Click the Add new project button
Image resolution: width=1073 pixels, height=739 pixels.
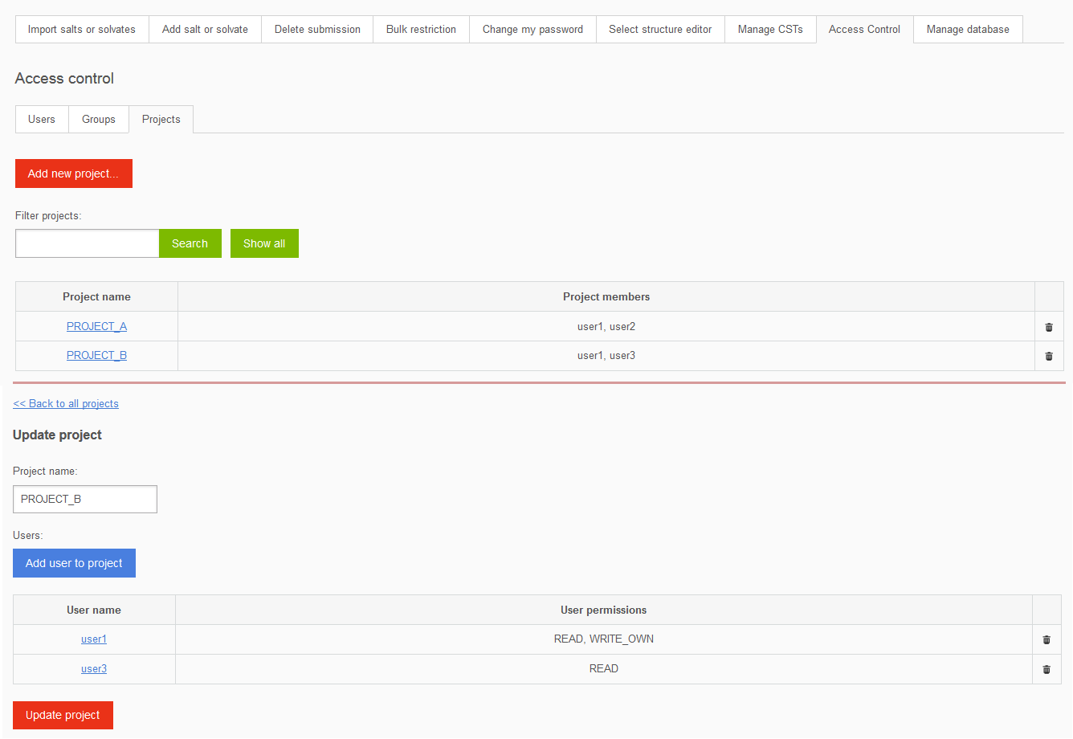[73, 173]
